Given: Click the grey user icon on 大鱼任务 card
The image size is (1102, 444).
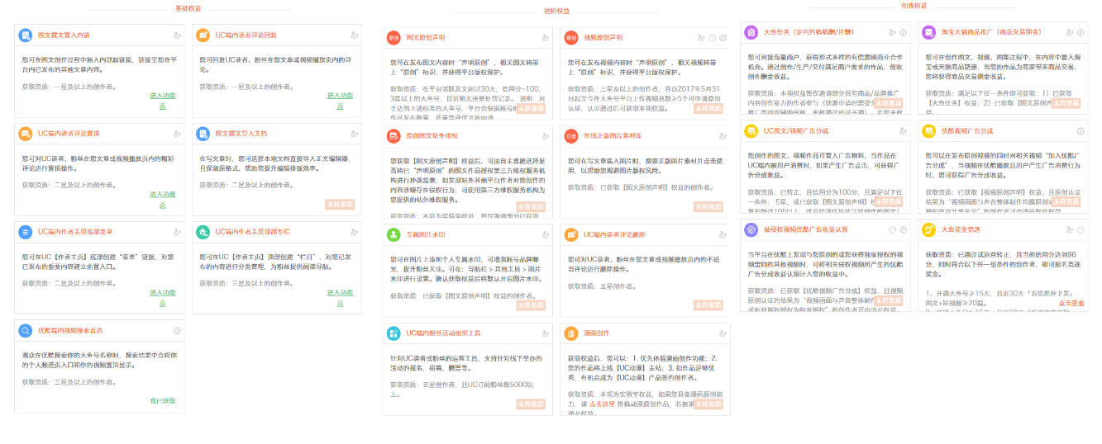Looking at the screenshot, I should click(x=892, y=32).
